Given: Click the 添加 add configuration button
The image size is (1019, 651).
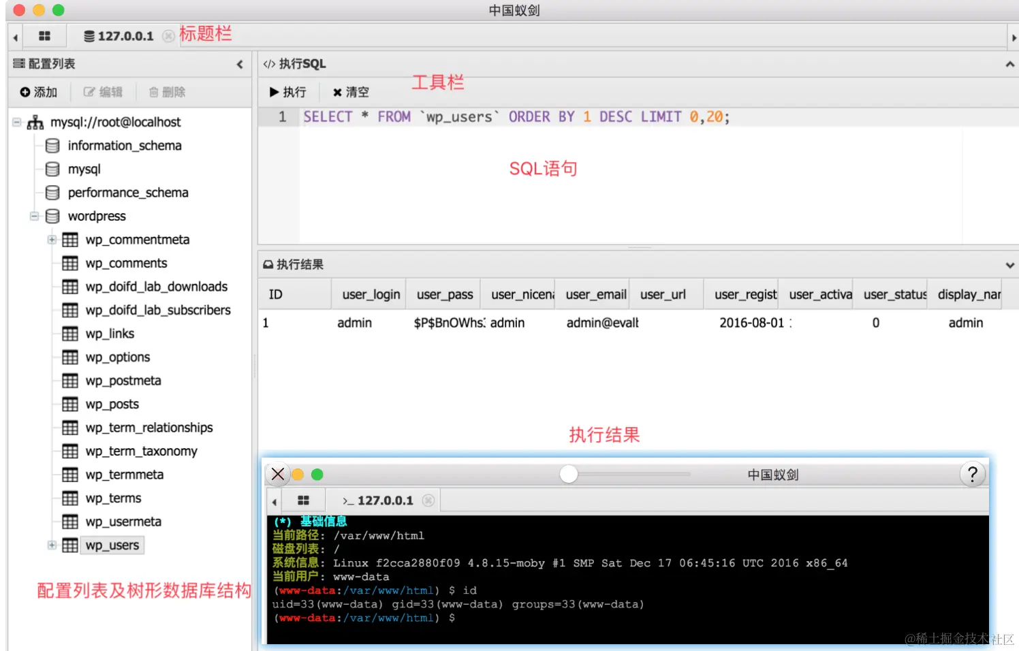Looking at the screenshot, I should [x=38, y=92].
